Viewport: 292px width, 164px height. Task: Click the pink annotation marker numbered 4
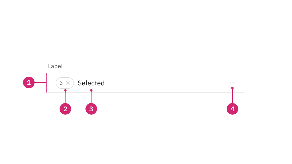[232, 109]
